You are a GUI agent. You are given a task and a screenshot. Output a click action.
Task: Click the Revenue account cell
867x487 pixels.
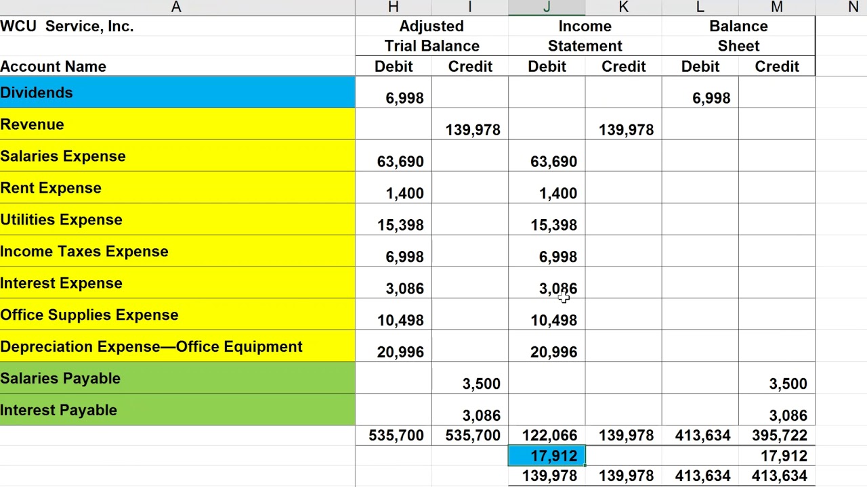click(x=177, y=124)
